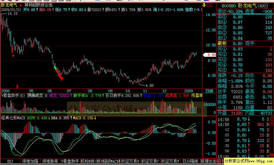Click the 2009 label on the date axis
Screen dimensions: 274x165
coord(189,91)
